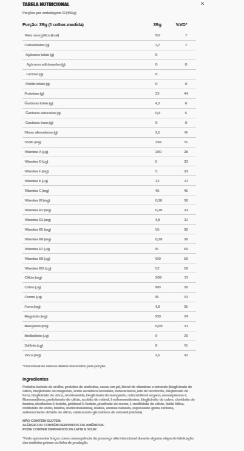Click the 35g column header
Image resolution: width=244 pixels, height=451 pixels.
click(x=157, y=25)
